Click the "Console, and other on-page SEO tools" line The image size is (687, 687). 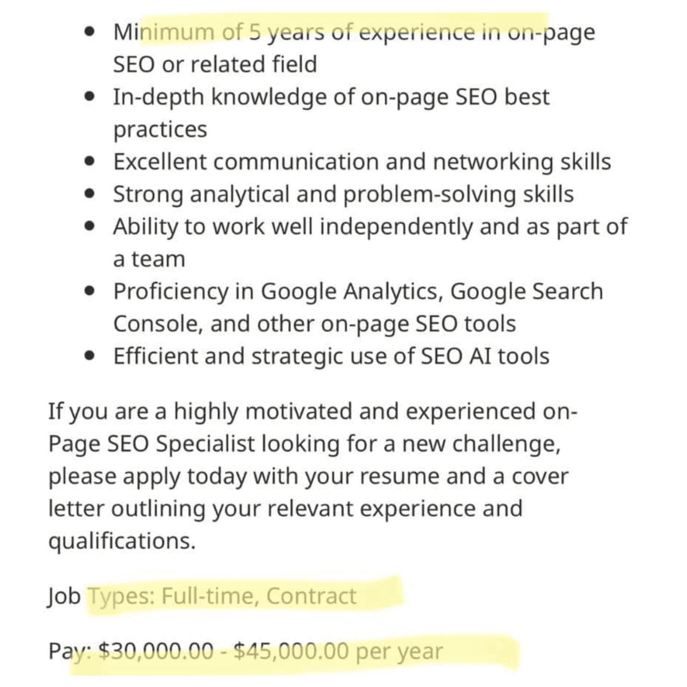click(x=314, y=324)
